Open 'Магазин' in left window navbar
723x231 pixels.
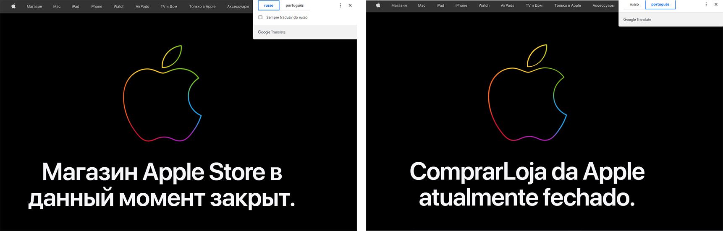[x=34, y=7]
